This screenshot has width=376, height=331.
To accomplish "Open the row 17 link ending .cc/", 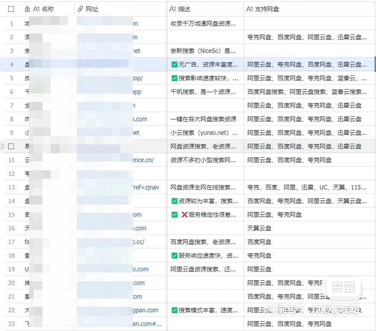I will point(138,242).
